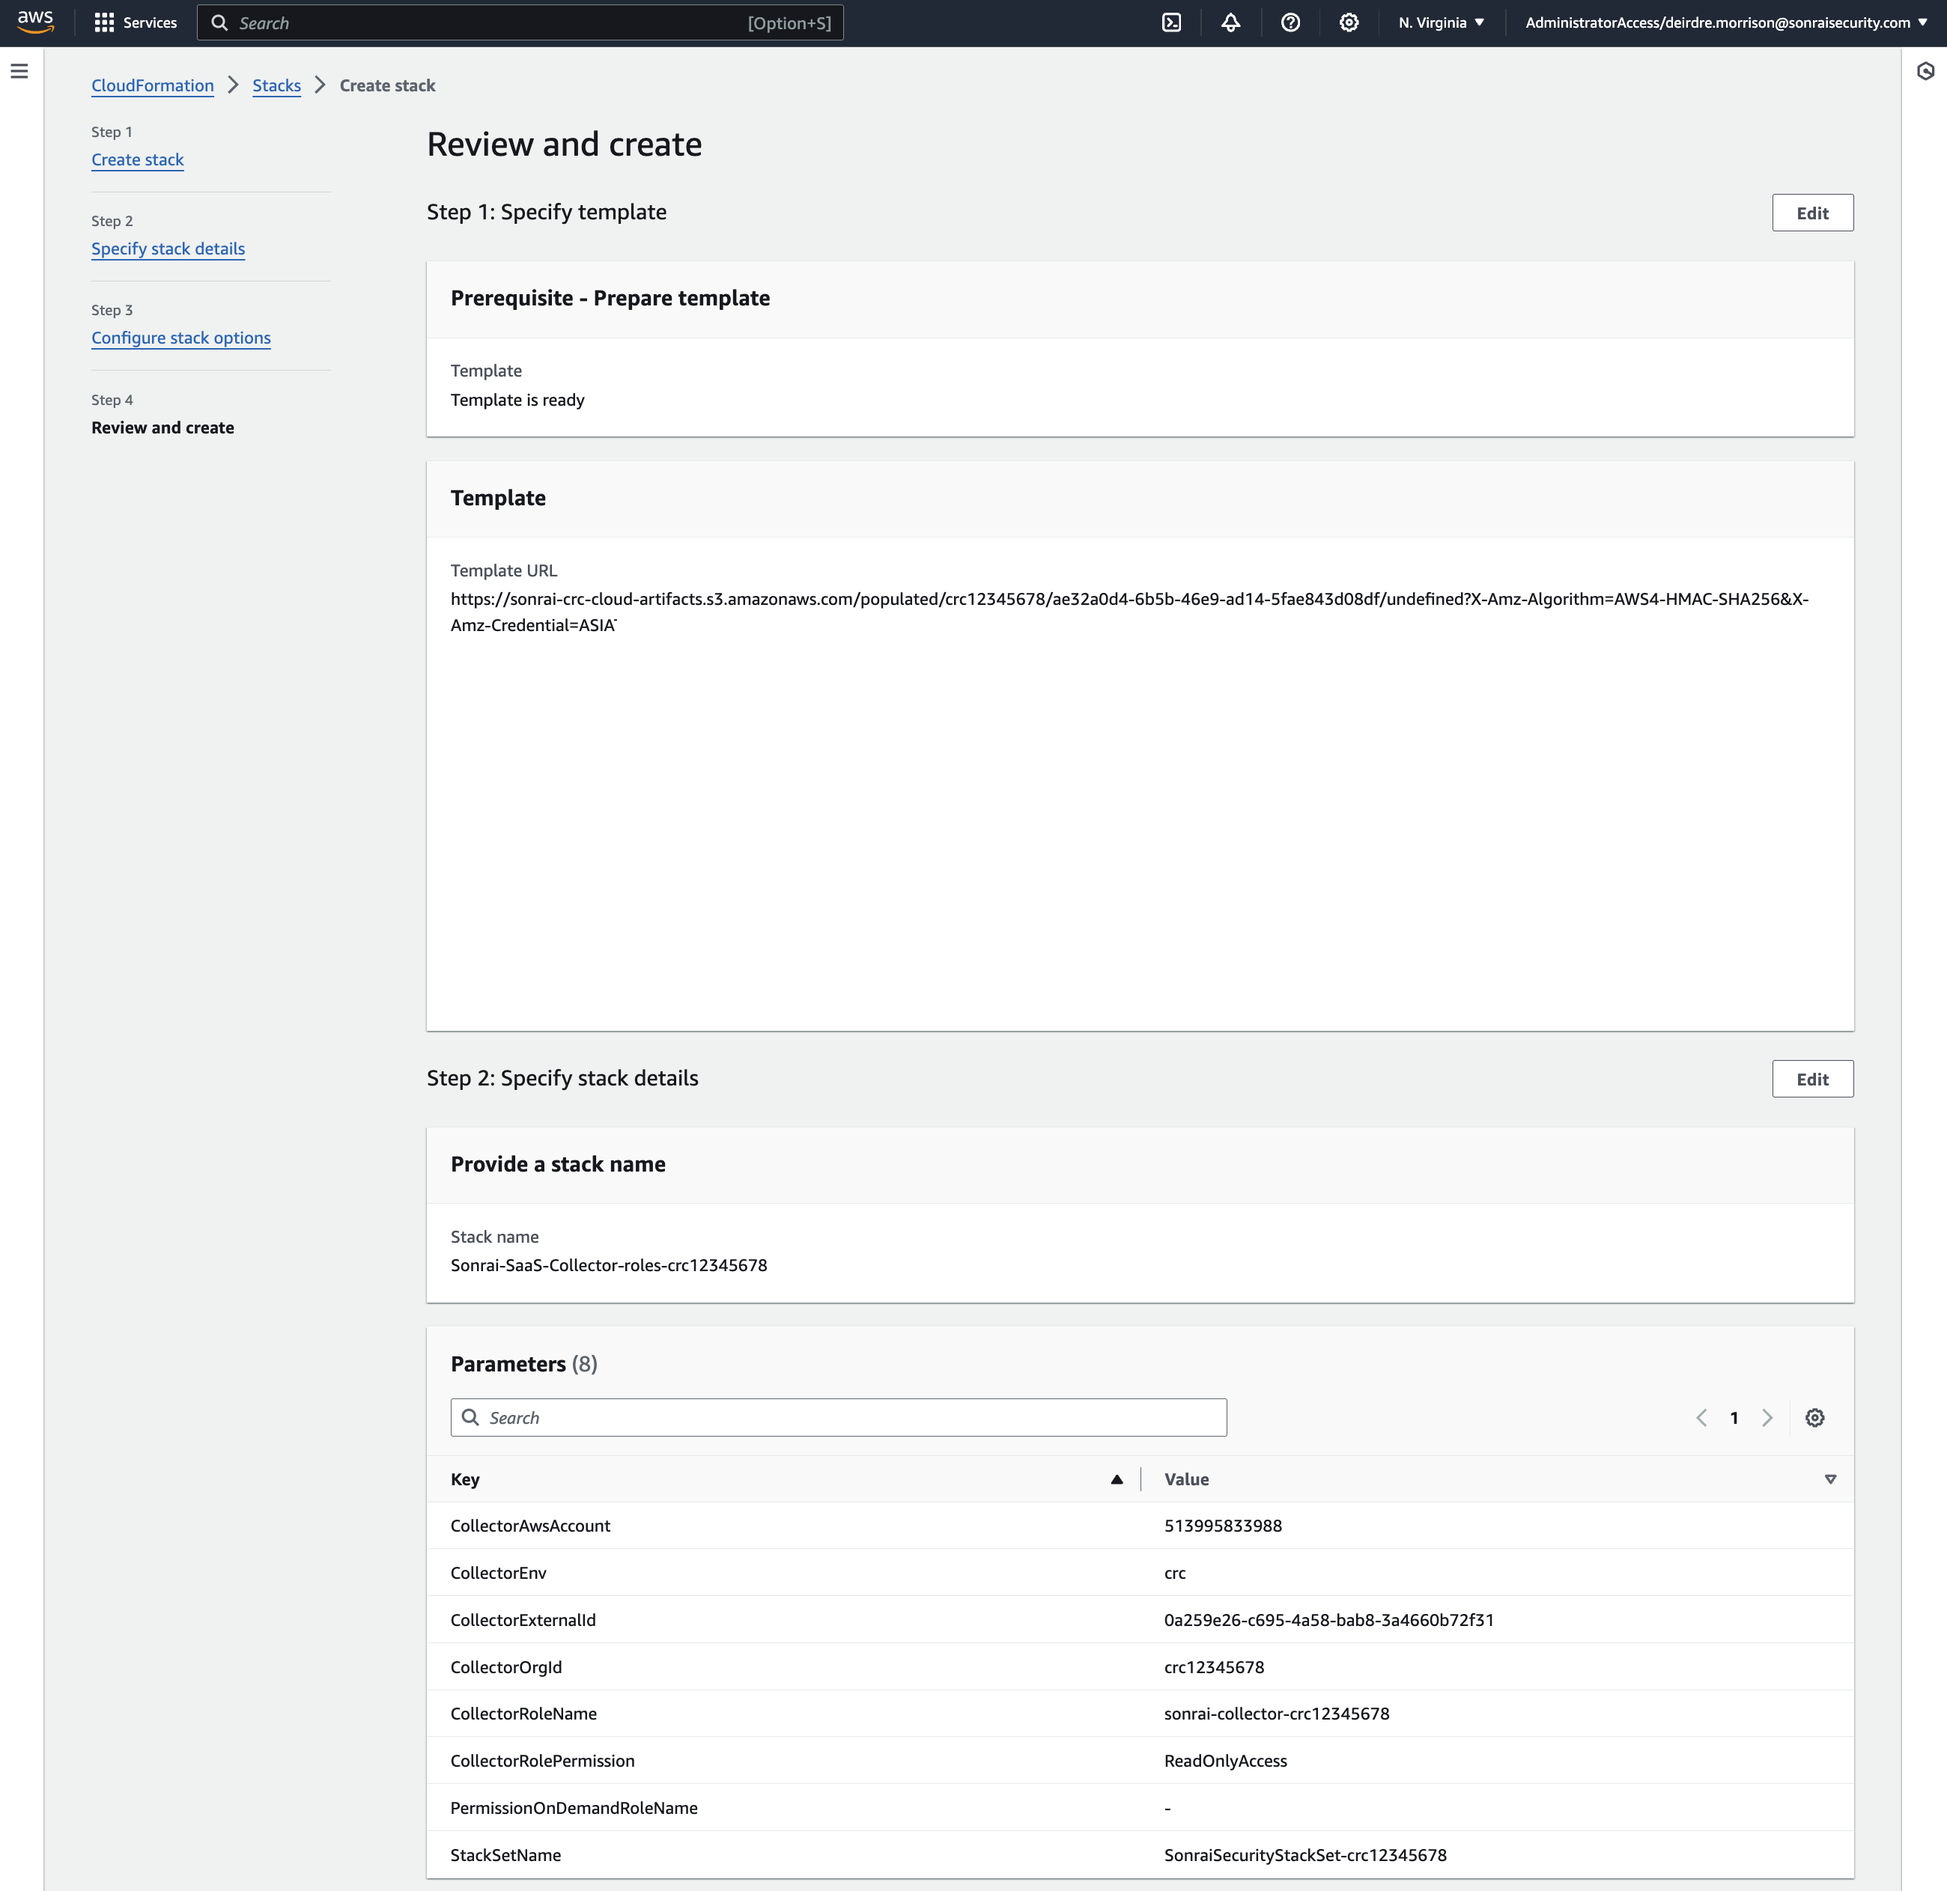Click the Template is ready text

(517, 399)
